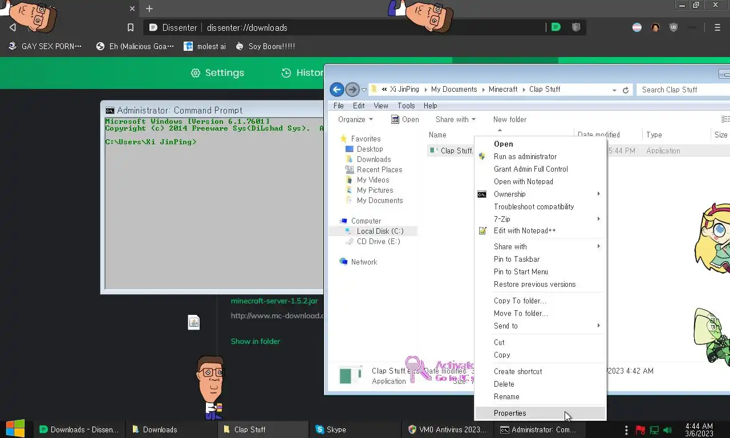Click the volume speaker tray icon

668,430
